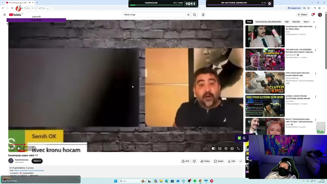
Task: Turn on subtitles in the player
Action: click(220, 148)
